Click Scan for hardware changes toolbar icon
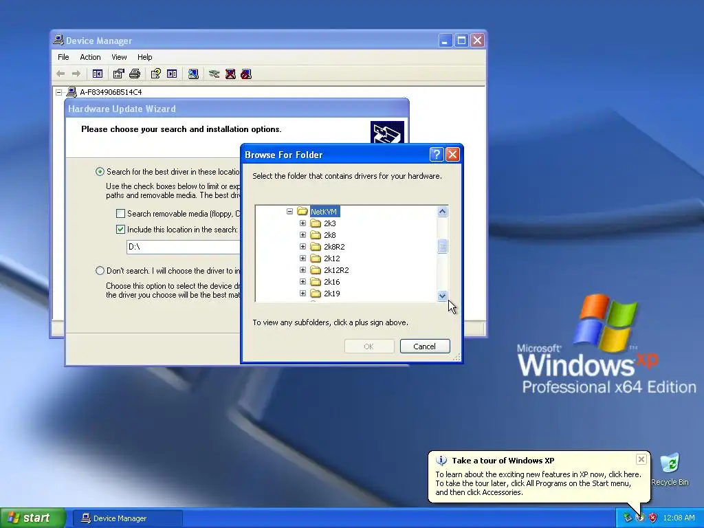Image resolution: width=704 pixels, height=528 pixels. 193,74
